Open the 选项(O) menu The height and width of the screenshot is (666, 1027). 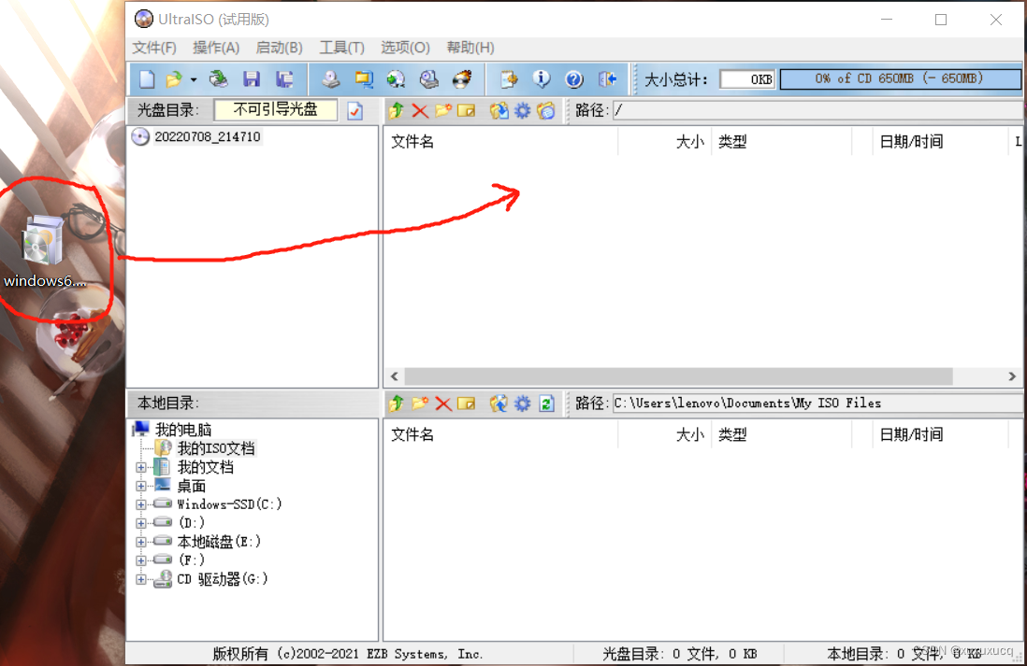pyautogui.click(x=405, y=47)
